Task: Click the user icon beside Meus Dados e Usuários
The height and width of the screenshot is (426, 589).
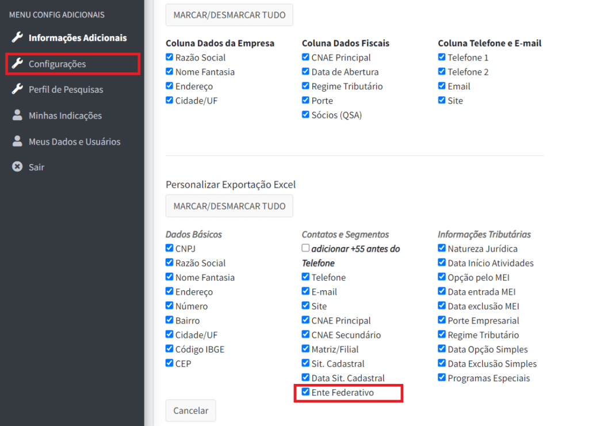Action: click(17, 141)
